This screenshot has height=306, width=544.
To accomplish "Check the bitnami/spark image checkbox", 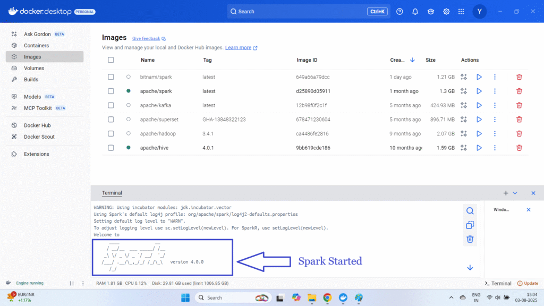I will [x=110, y=77].
